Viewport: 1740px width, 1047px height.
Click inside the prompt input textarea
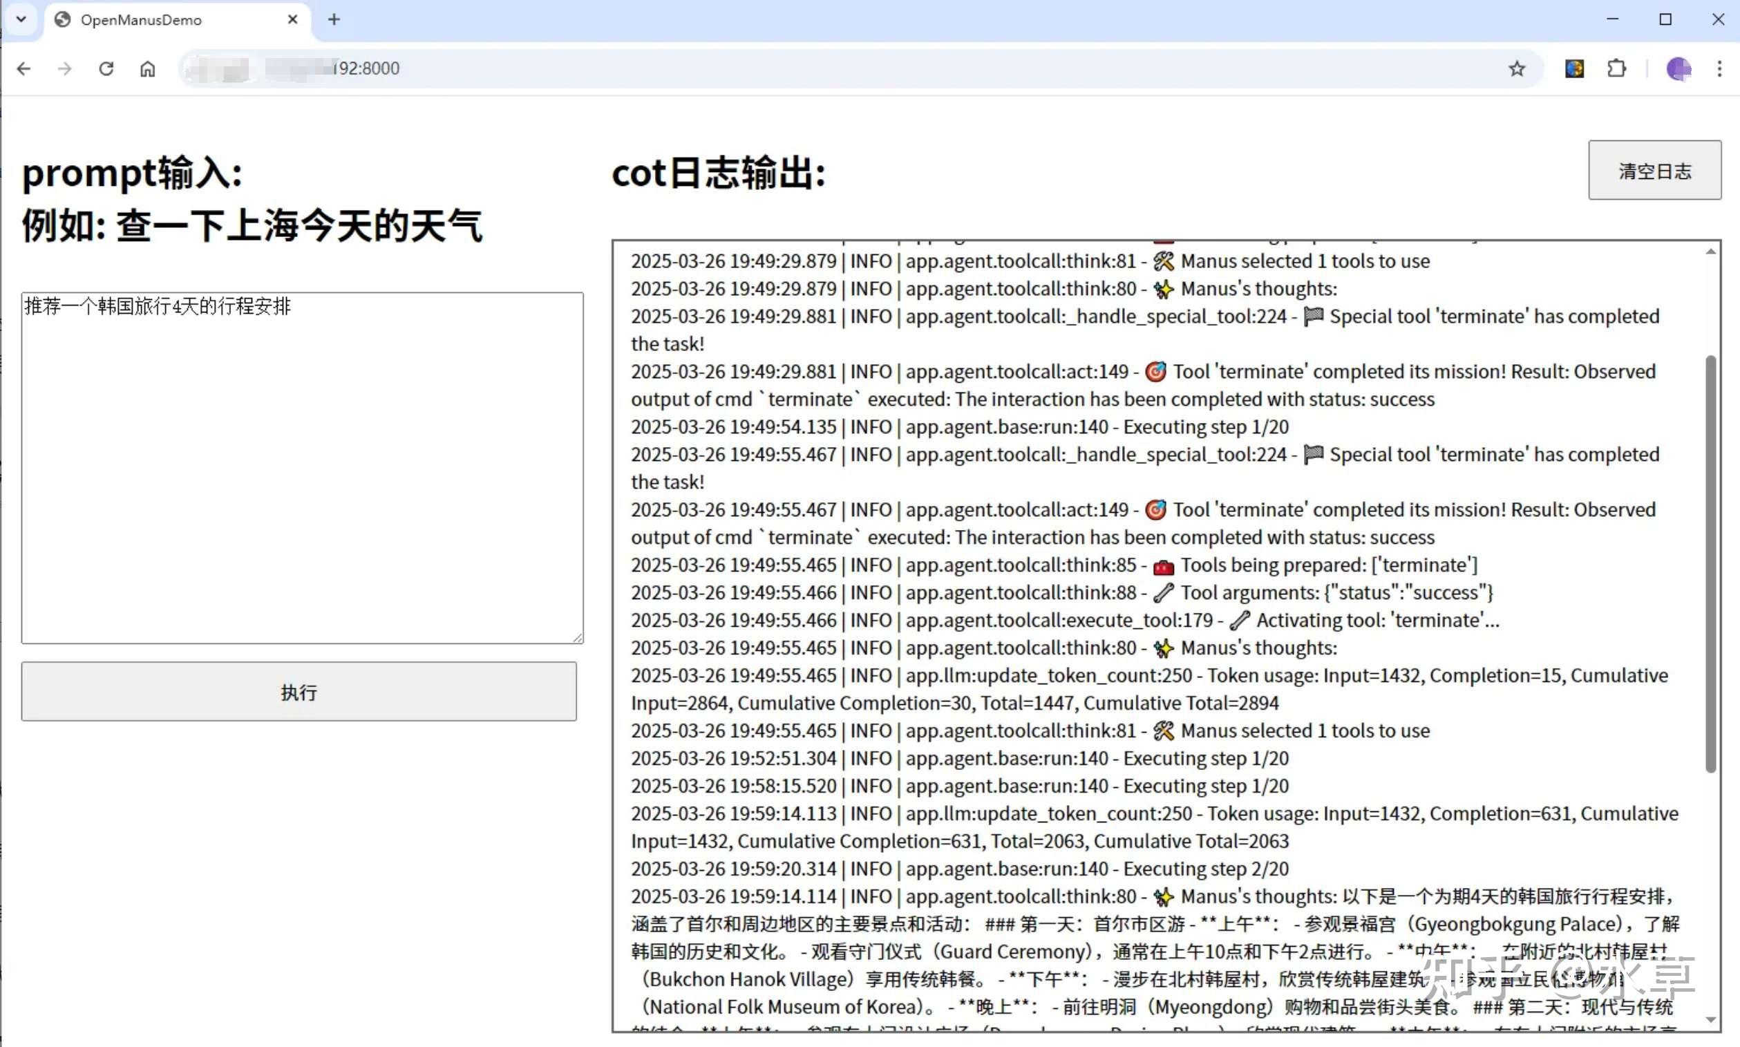(x=301, y=466)
